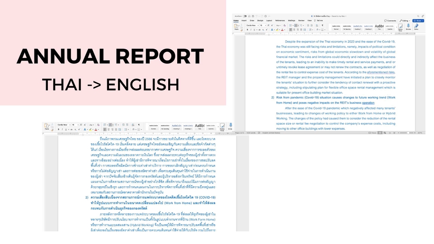Open font size box in Thai window
Viewport: 434px width, 244px height.
pos(75,125)
